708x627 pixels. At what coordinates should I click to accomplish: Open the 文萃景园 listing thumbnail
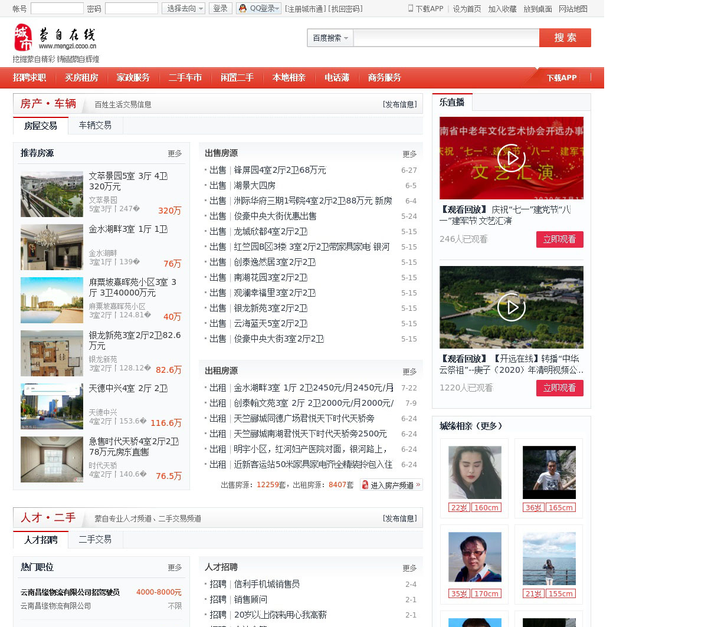(52, 194)
